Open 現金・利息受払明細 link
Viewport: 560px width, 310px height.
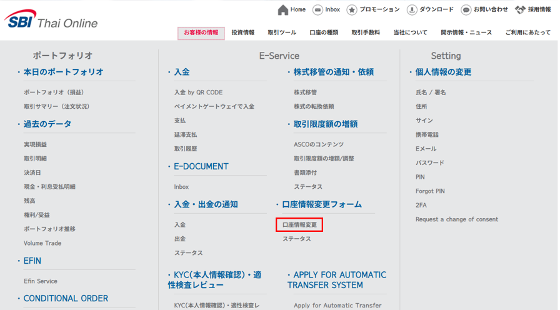coord(49,187)
